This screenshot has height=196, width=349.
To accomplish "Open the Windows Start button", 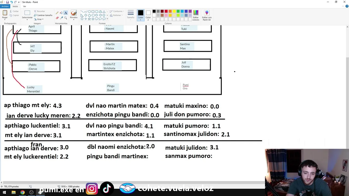I will [x=4, y=192].
